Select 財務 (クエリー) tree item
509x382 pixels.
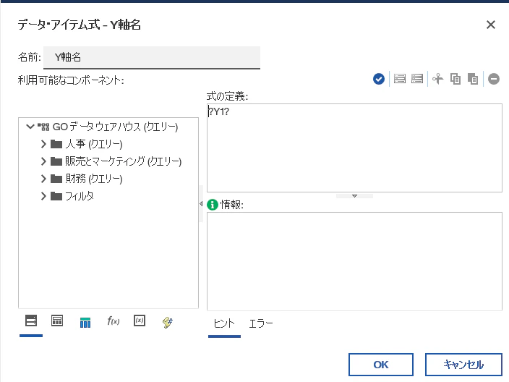[x=94, y=179]
